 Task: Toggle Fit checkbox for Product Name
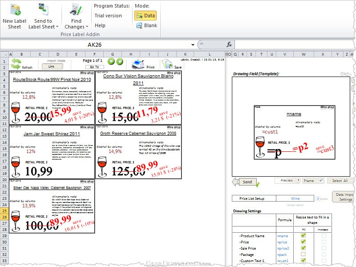303,235
